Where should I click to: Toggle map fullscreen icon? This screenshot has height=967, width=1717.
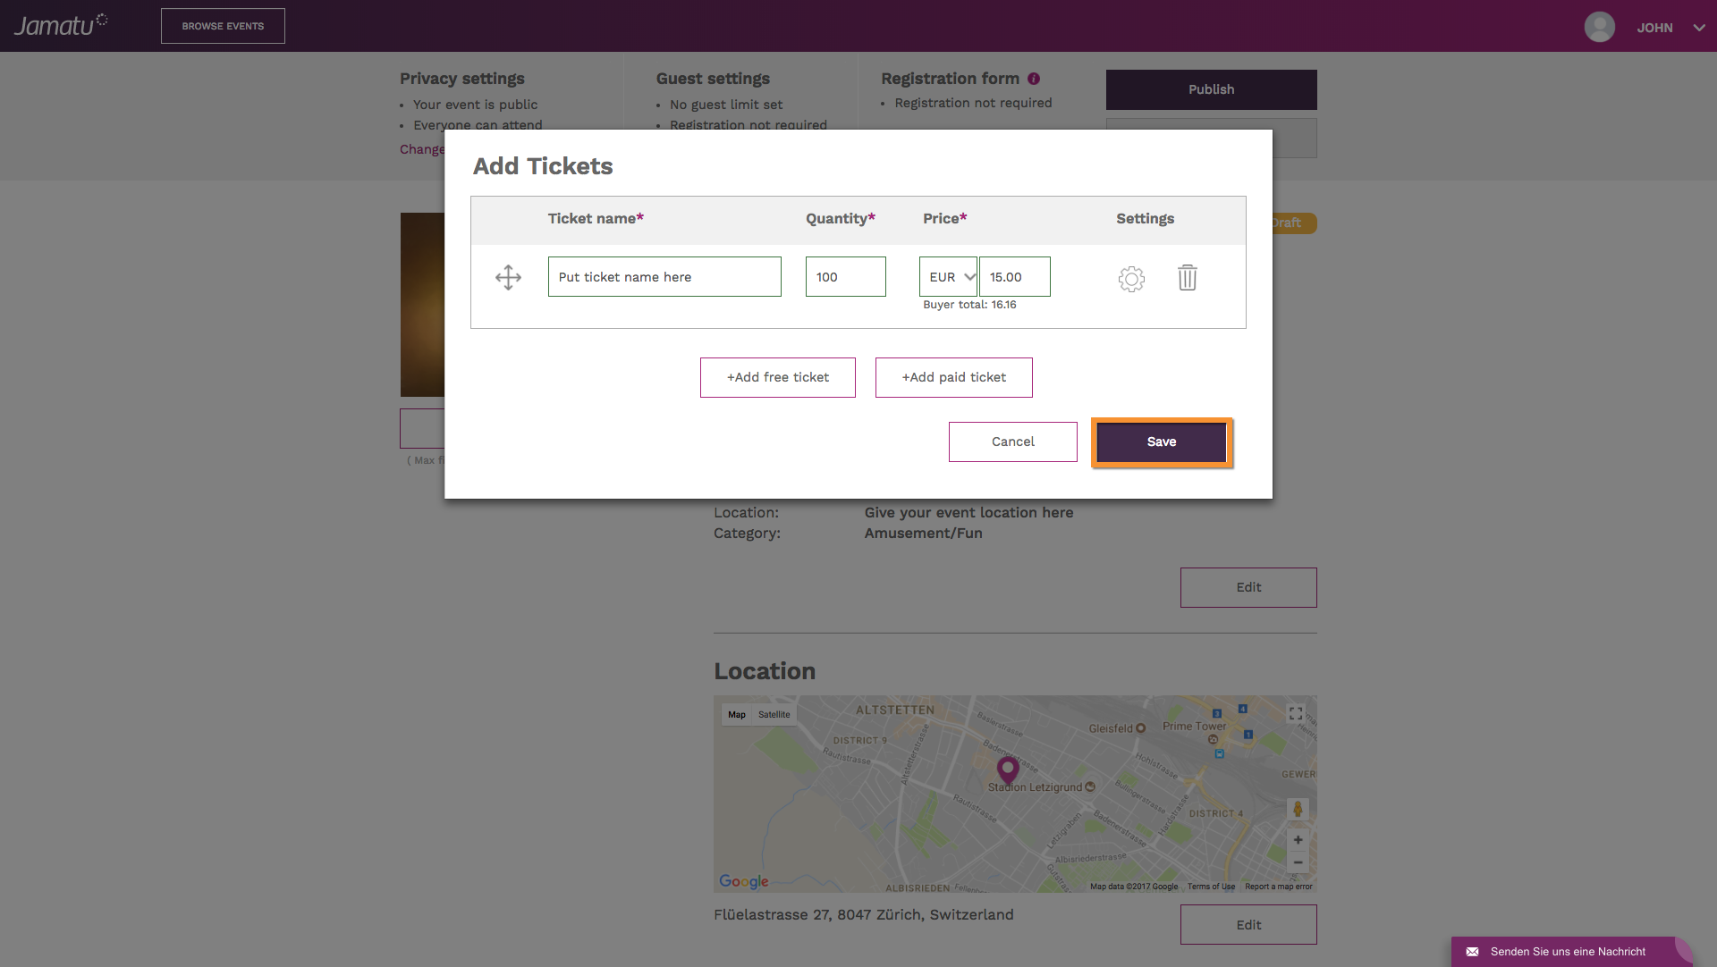[x=1296, y=713]
